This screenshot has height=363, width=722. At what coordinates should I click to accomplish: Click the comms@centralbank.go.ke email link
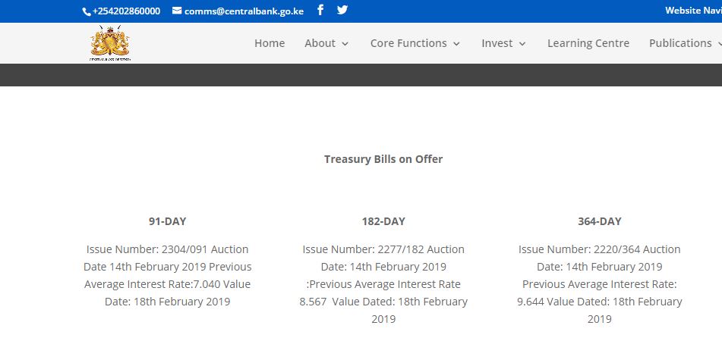(x=244, y=11)
